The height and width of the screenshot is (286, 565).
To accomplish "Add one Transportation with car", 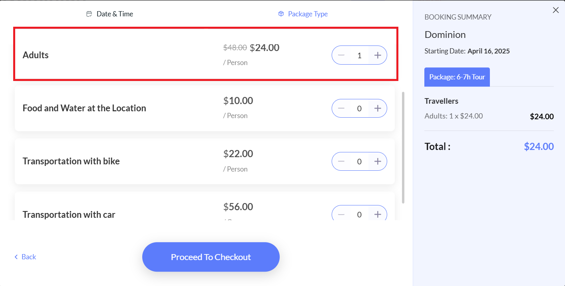I will (x=378, y=213).
